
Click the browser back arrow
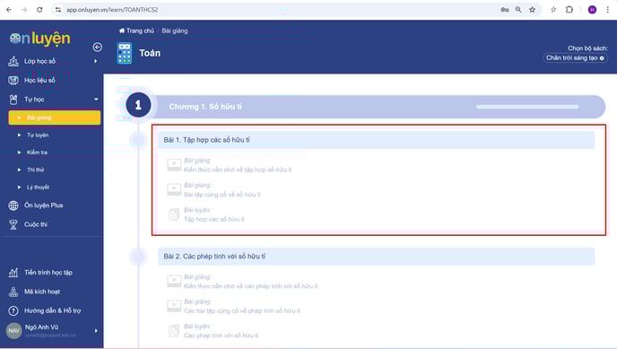(x=9, y=10)
